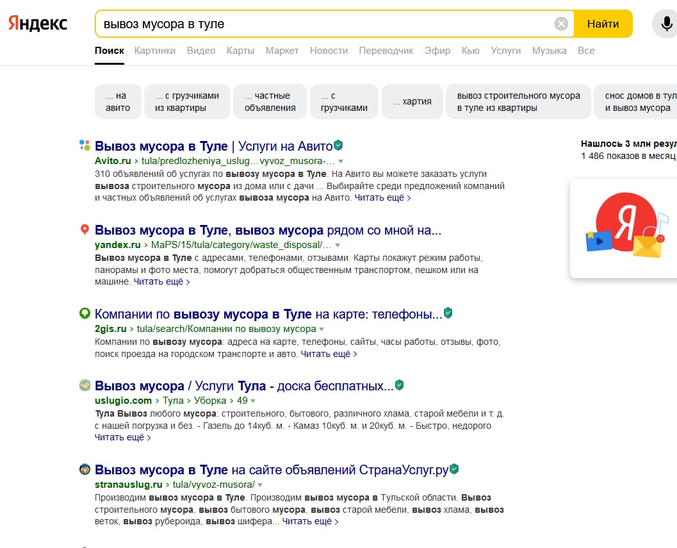Open dropdown arrow next to uslugio.com breadcrumb
677x548 pixels.
coord(253,401)
